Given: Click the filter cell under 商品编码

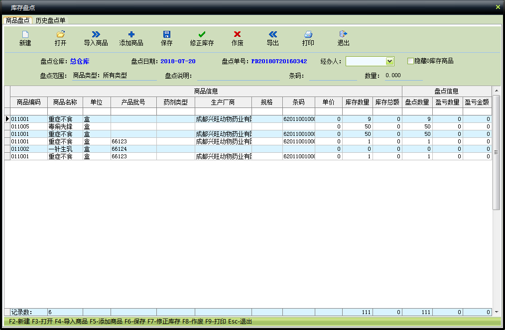Looking at the screenshot, I should tap(29, 111).
